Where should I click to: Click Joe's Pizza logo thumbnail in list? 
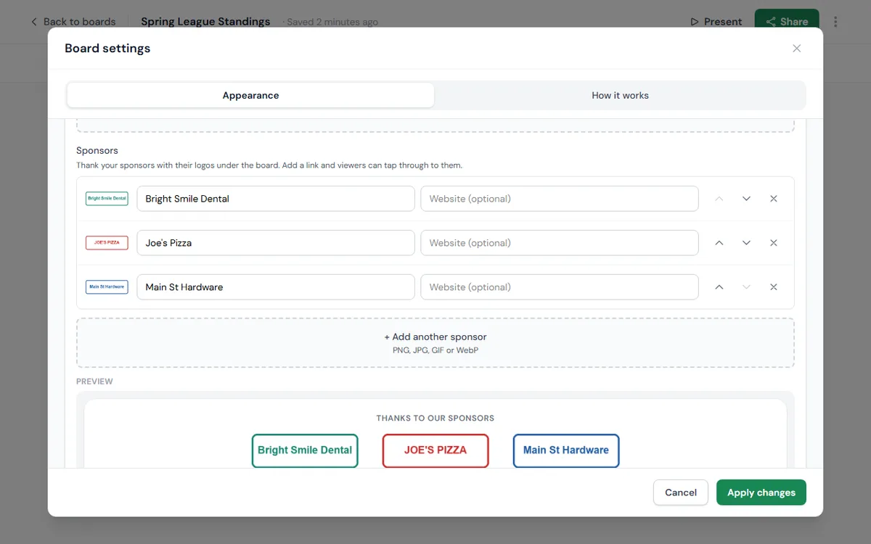tap(107, 243)
